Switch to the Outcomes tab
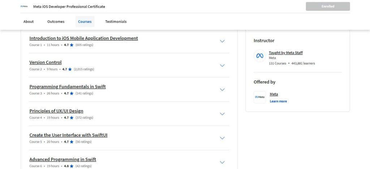370x169 pixels. (x=56, y=22)
